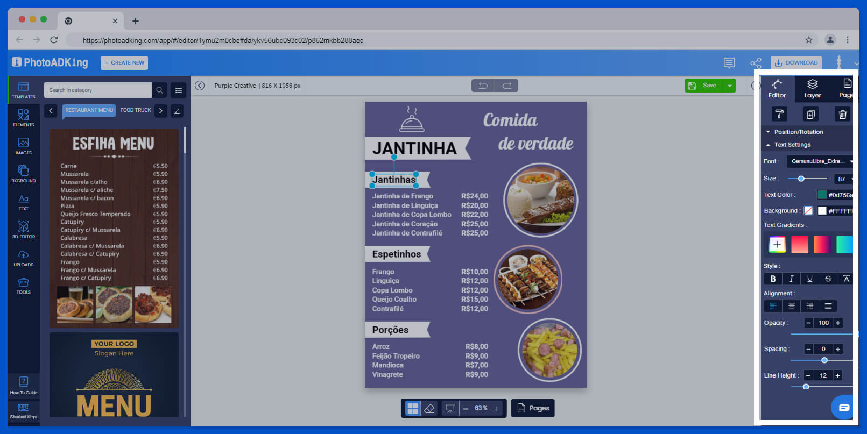Click the Create New button
The width and height of the screenshot is (867, 434).
point(124,63)
